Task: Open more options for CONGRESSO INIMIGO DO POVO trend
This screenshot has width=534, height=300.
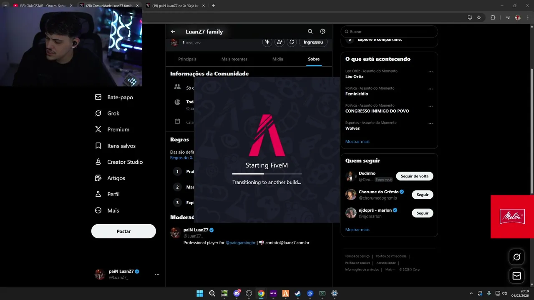Action: [x=431, y=106]
